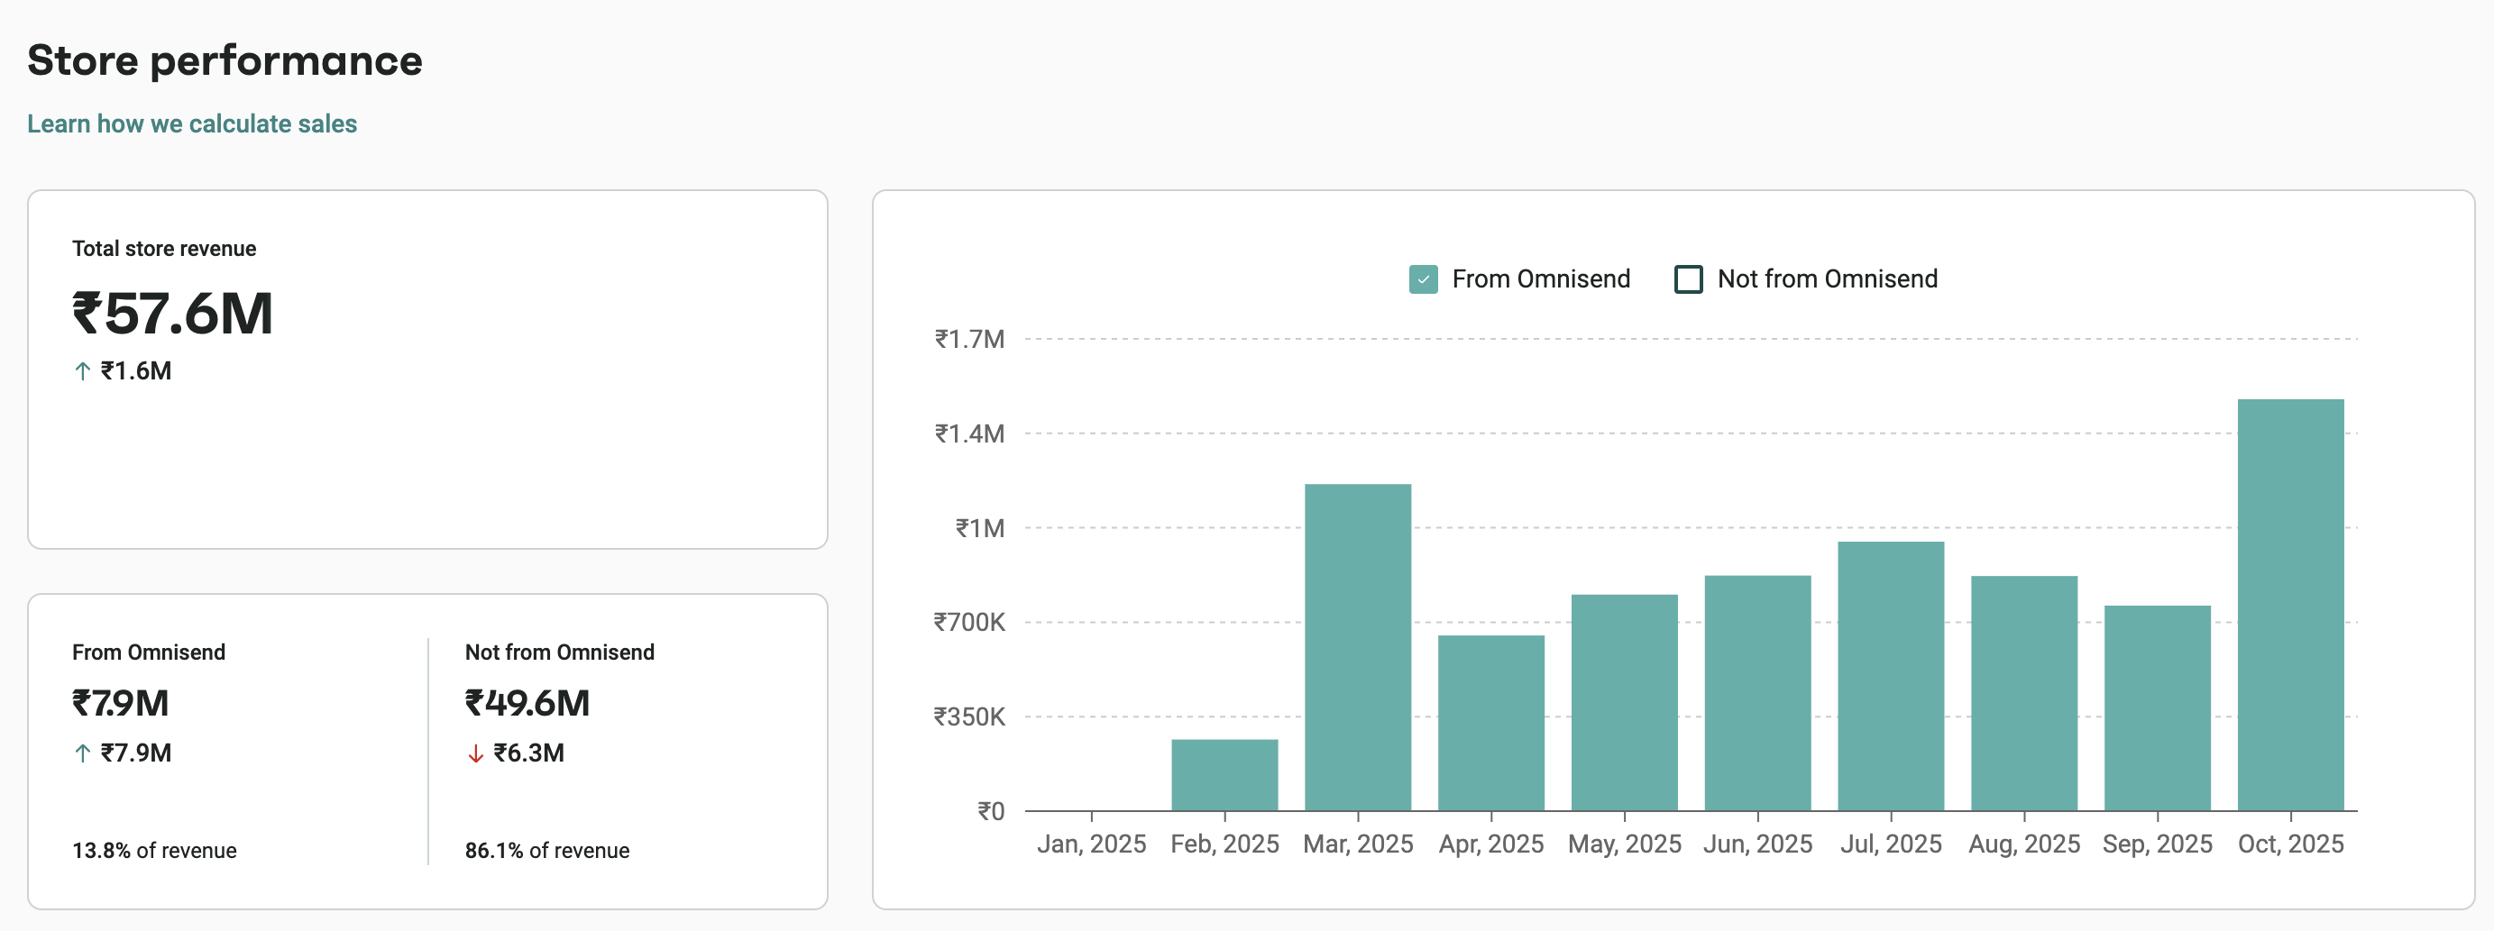This screenshot has height=931, width=2494.
Task: Click the Mar, 2025 revenue bar
Action: 1357,646
